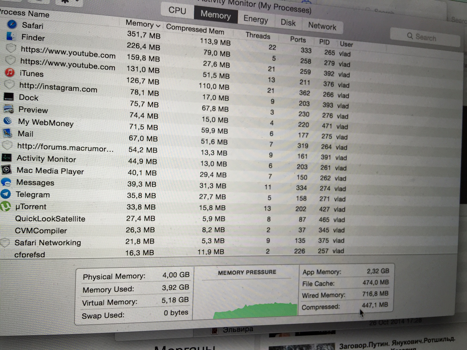Select the iTunes process name
The width and height of the screenshot is (467, 350).
tap(31, 73)
